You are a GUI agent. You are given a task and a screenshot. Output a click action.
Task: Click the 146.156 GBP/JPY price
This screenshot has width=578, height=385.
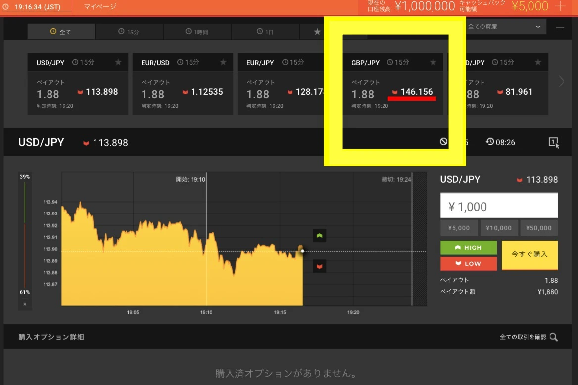[417, 91]
